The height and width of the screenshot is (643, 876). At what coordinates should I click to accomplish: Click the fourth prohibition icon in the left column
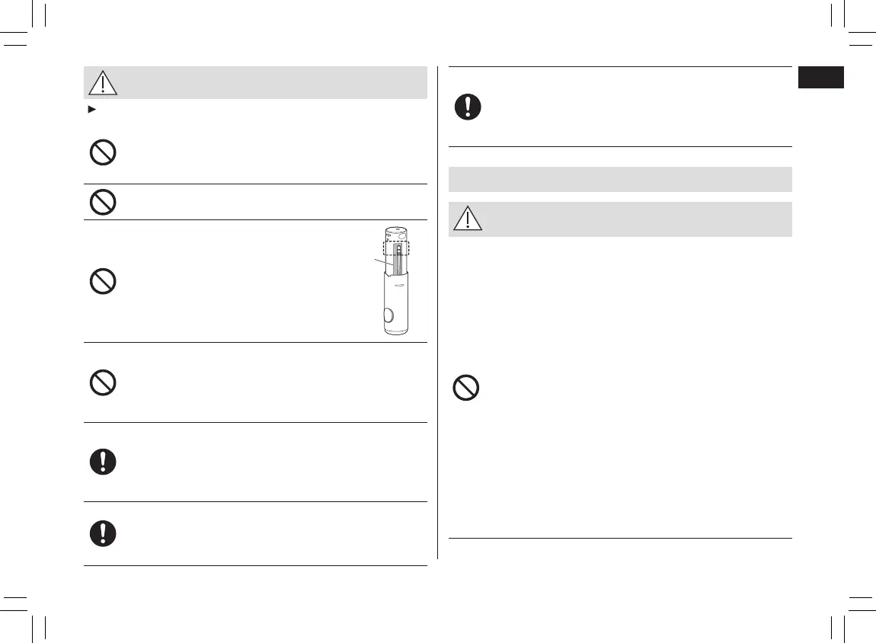tap(103, 383)
